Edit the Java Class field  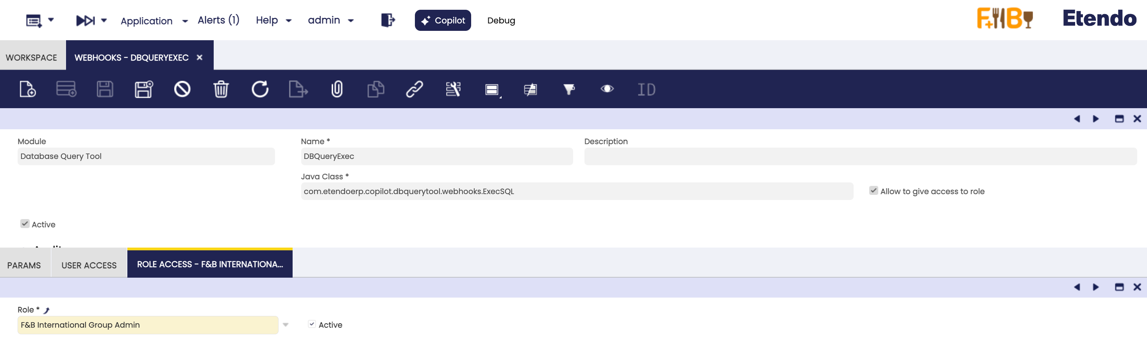click(x=577, y=191)
